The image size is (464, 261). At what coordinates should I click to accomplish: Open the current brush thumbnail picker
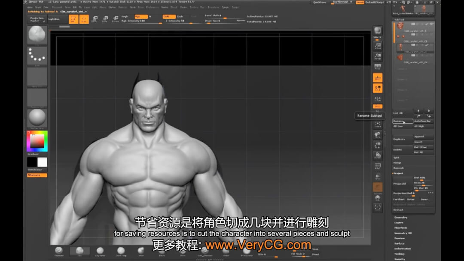[x=37, y=35]
